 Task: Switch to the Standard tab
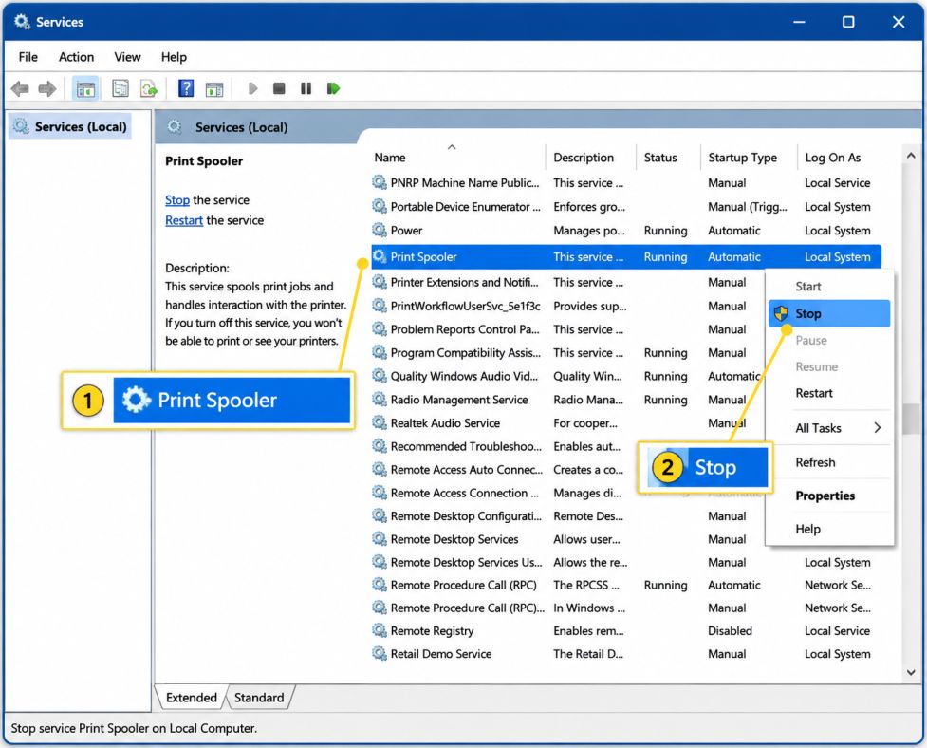259,697
